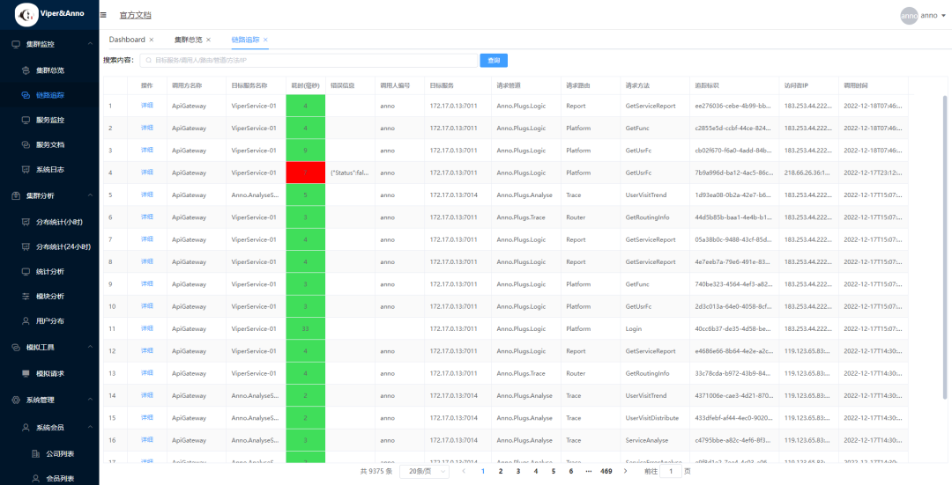Open 模块分析 in the sidebar
The height and width of the screenshot is (485, 952).
[49, 297]
